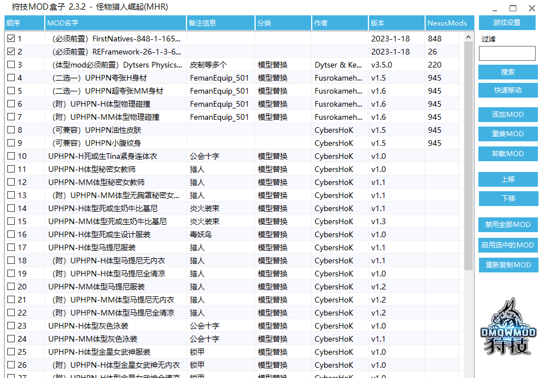Tick the checkbox for row 23 灰色泳装
Screen dimensions: 543x378
pos(11,326)
